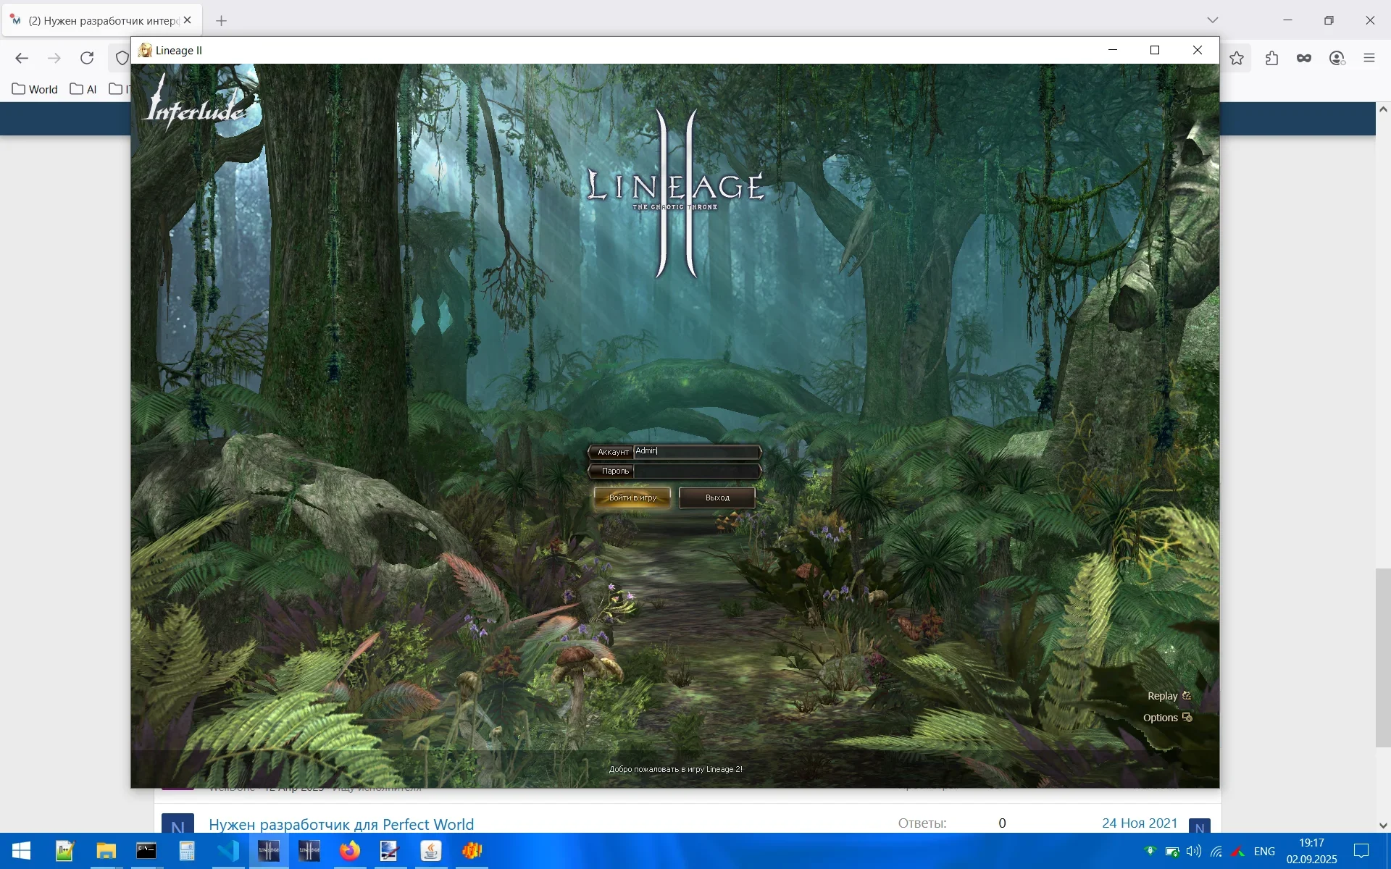The height and width of the screenshot is (869, 1391).
Task: Click the Replay icon beside its label
Action: 1187,695
